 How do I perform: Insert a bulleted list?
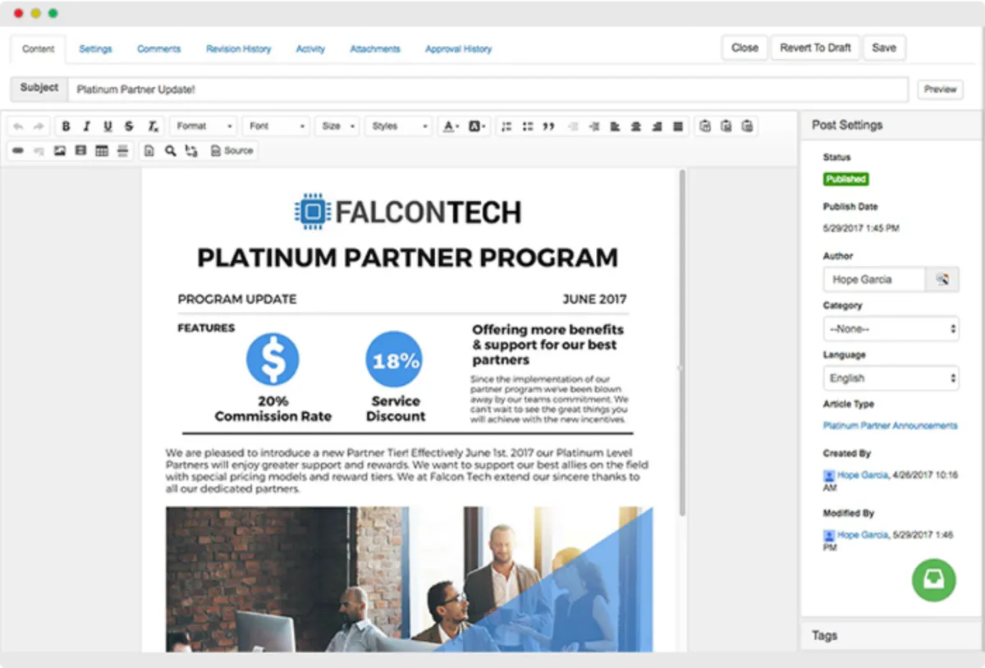pyautogui.click(x=528, y=126)
